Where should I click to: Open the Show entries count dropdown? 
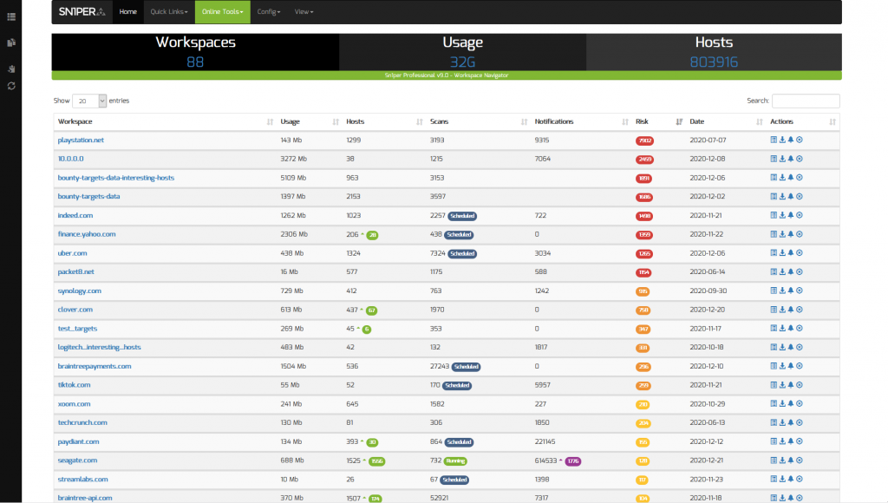point(89,101)
